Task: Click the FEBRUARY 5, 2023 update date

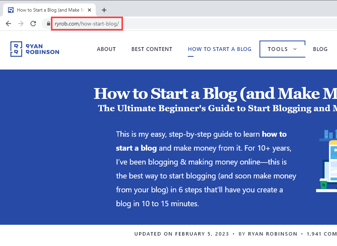Action: pyautogui.click(x=202, y=234)
